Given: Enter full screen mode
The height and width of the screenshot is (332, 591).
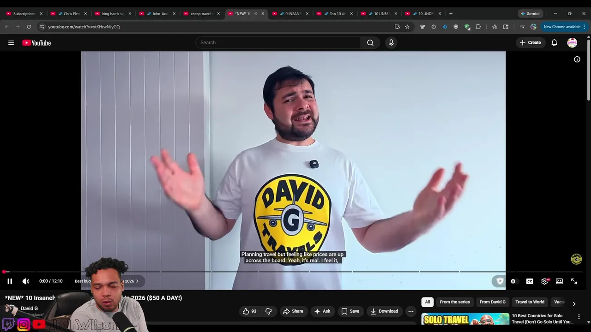Looking at the screenshot, I should [x=574, y=281].
